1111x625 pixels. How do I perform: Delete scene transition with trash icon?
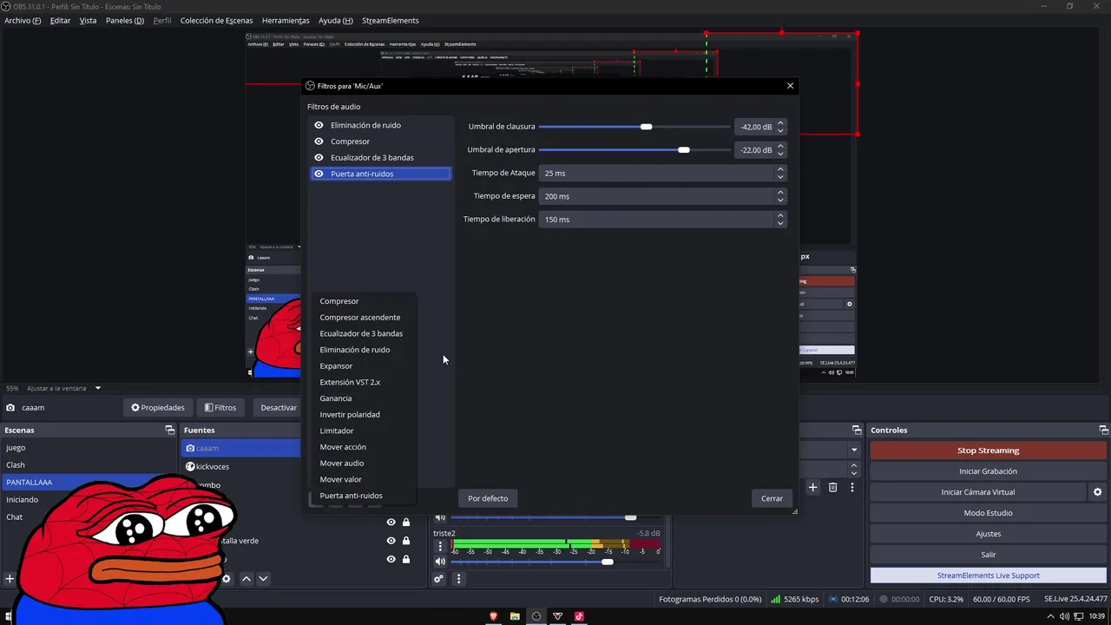[x=832, y=488]
